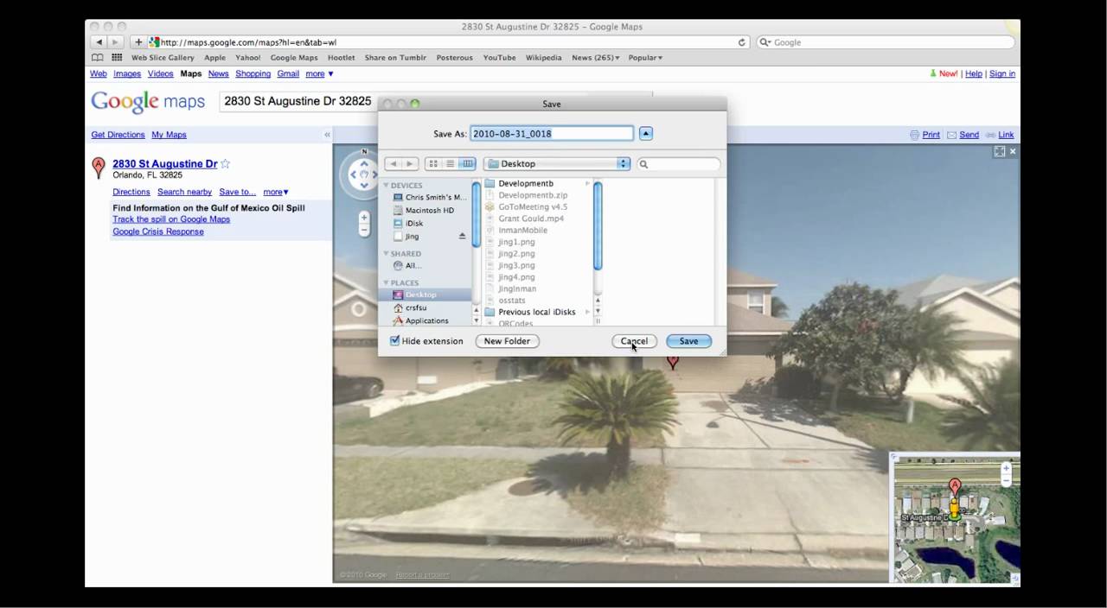
Task: Collapse the left panel with double chevron
Action: (x=327, y=135)
